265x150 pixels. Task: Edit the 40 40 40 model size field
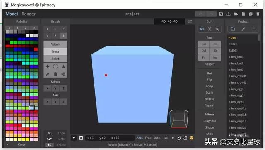(x=169, y=21)
